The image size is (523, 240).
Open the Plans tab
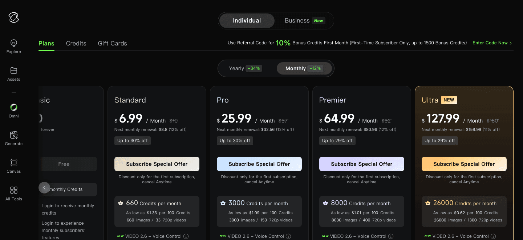tap(46, 43)
